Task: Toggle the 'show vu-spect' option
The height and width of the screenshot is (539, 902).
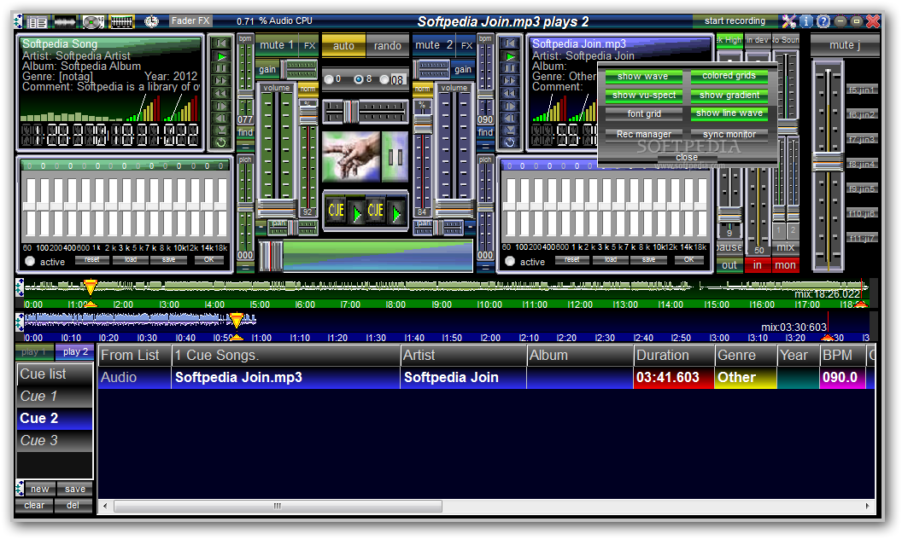Action: click(x=643, y=96)
